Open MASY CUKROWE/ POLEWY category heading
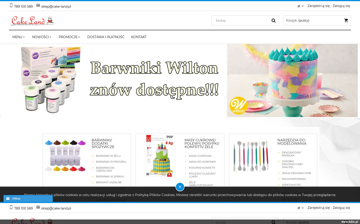 click(202, 144)
